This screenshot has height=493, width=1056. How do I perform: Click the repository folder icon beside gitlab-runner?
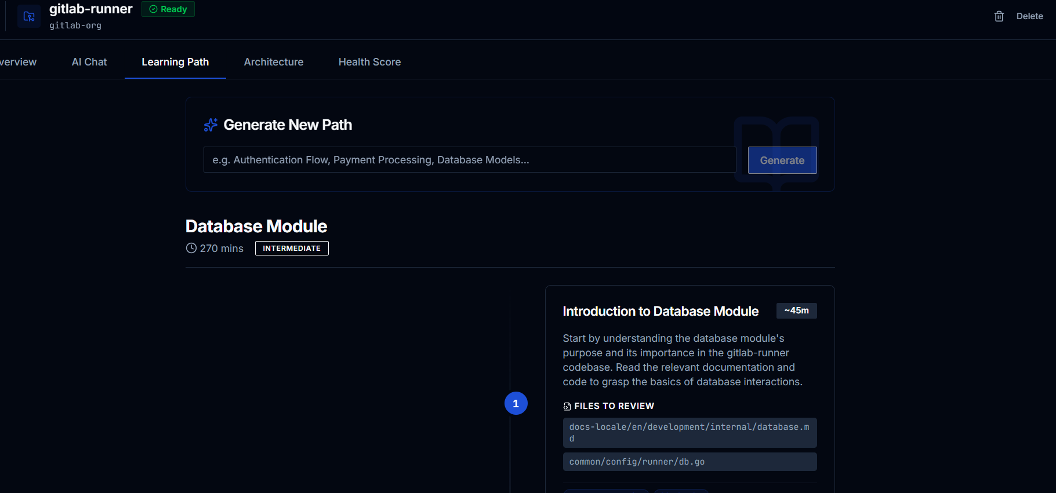tap(29, 16)
